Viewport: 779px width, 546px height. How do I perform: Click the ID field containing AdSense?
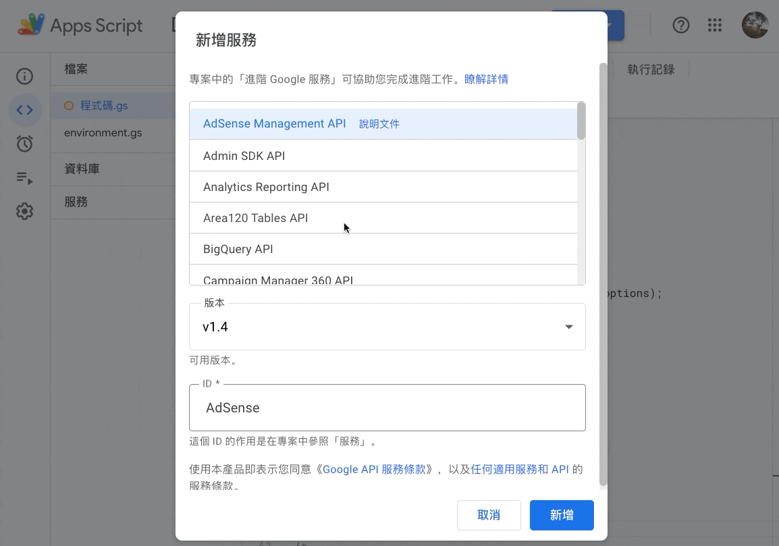click(x=387, y=408)
